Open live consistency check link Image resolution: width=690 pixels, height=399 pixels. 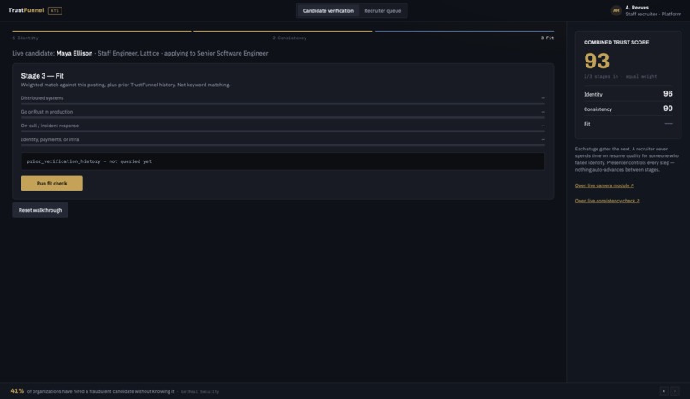point(607,201)
